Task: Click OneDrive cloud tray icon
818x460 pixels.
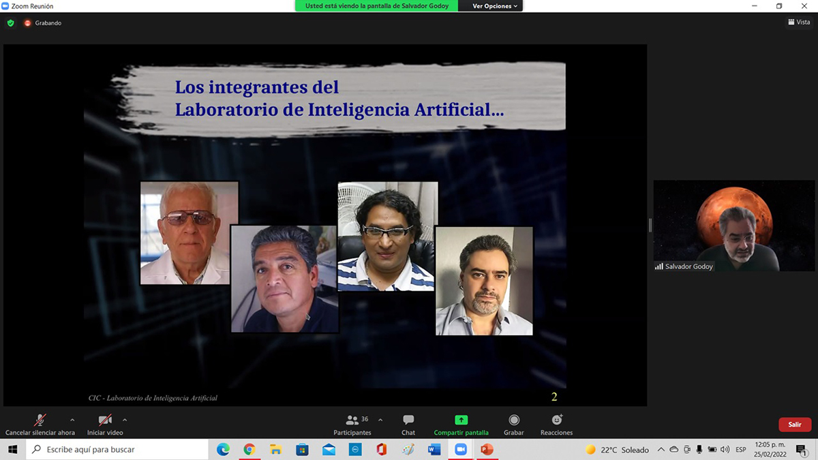Action: coord(674,450)
